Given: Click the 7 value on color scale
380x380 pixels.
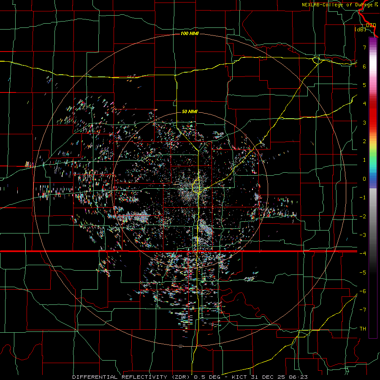Looking at the screenshot, I should click(364, 47).
